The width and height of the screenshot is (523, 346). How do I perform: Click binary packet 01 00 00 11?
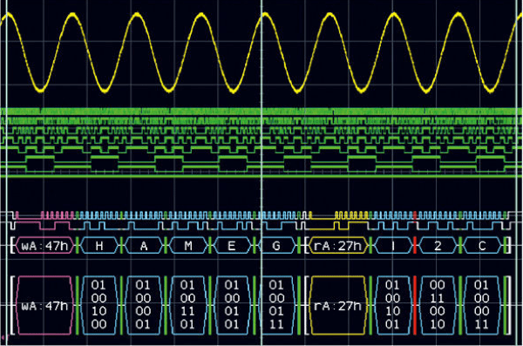coord(482,305)
